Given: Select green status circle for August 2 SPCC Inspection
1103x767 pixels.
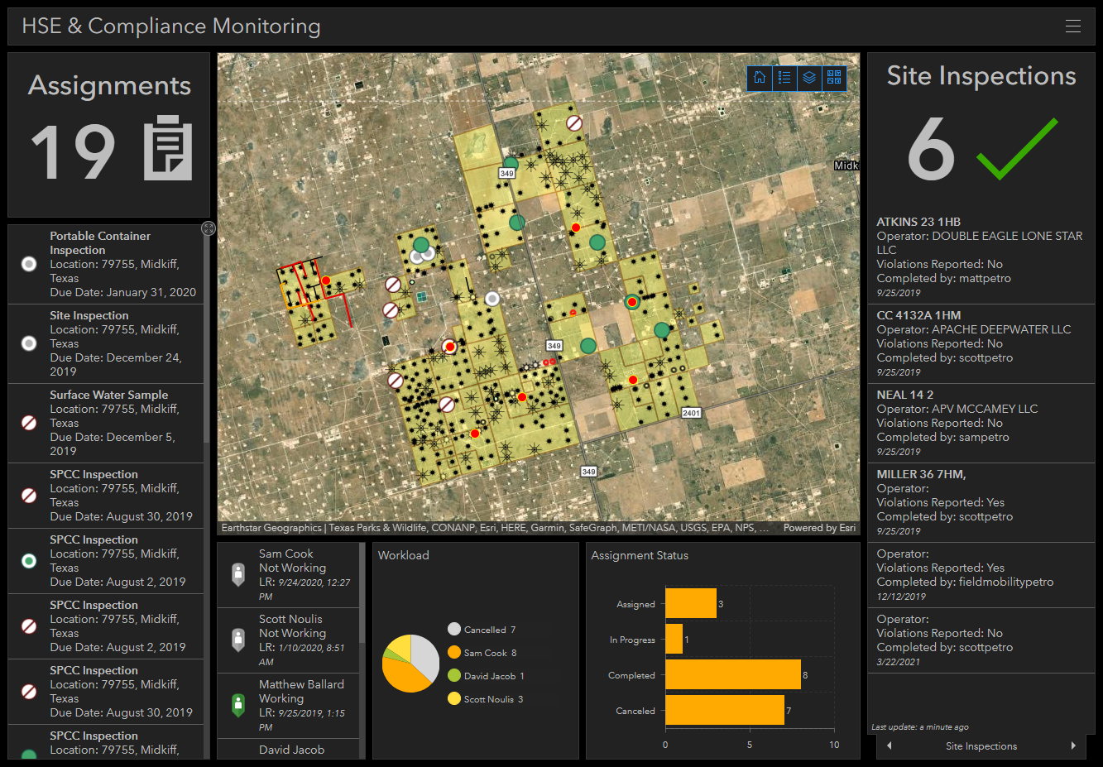Looking at the screenshot, I should tap(29, 561).
